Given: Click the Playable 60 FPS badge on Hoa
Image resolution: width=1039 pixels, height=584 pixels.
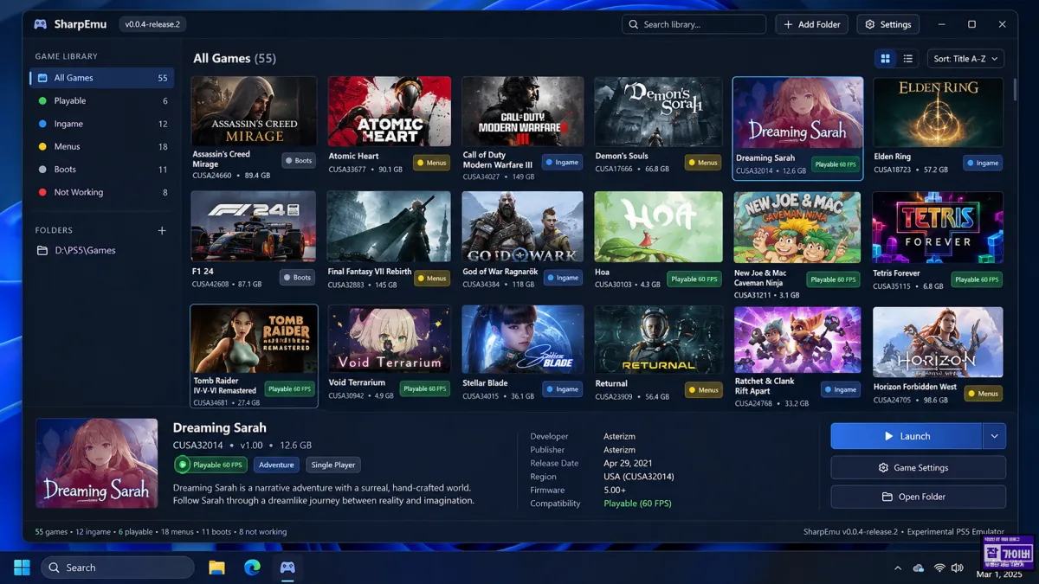Looking at the screenshot, I should pos(694,279).
